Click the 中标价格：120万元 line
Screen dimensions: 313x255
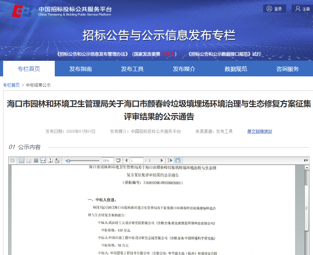115,230
